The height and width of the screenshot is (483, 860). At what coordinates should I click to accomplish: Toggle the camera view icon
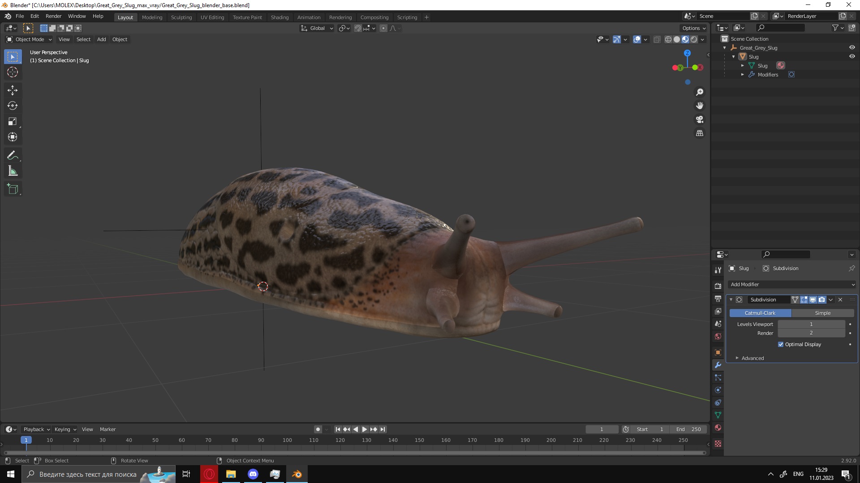700,119
